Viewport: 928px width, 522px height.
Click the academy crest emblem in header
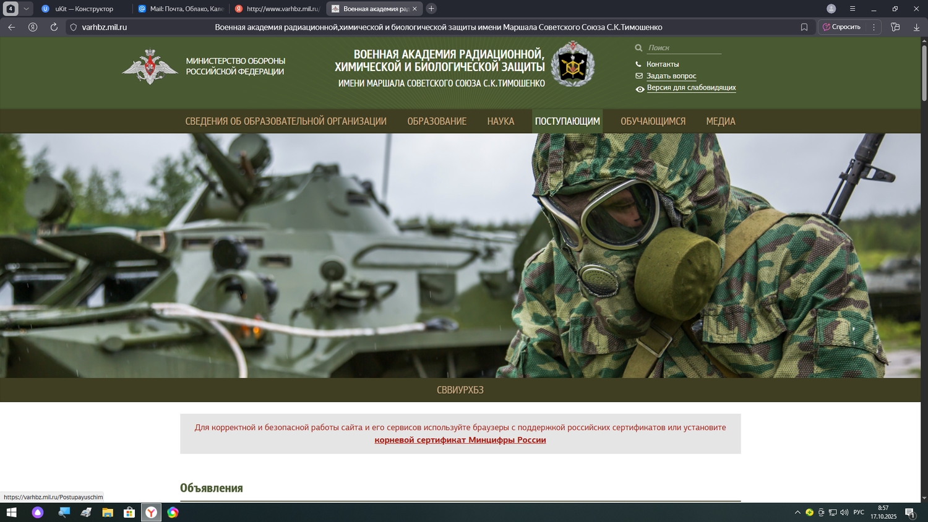pyautogui.click(x=572, y=64)
